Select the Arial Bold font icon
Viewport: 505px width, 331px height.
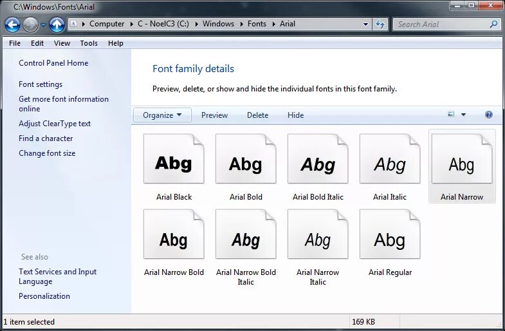coord(246,158)
